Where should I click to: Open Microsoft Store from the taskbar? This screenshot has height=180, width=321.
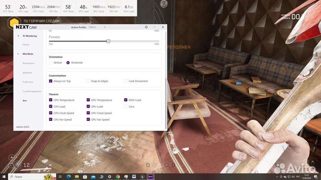(85, 176)
